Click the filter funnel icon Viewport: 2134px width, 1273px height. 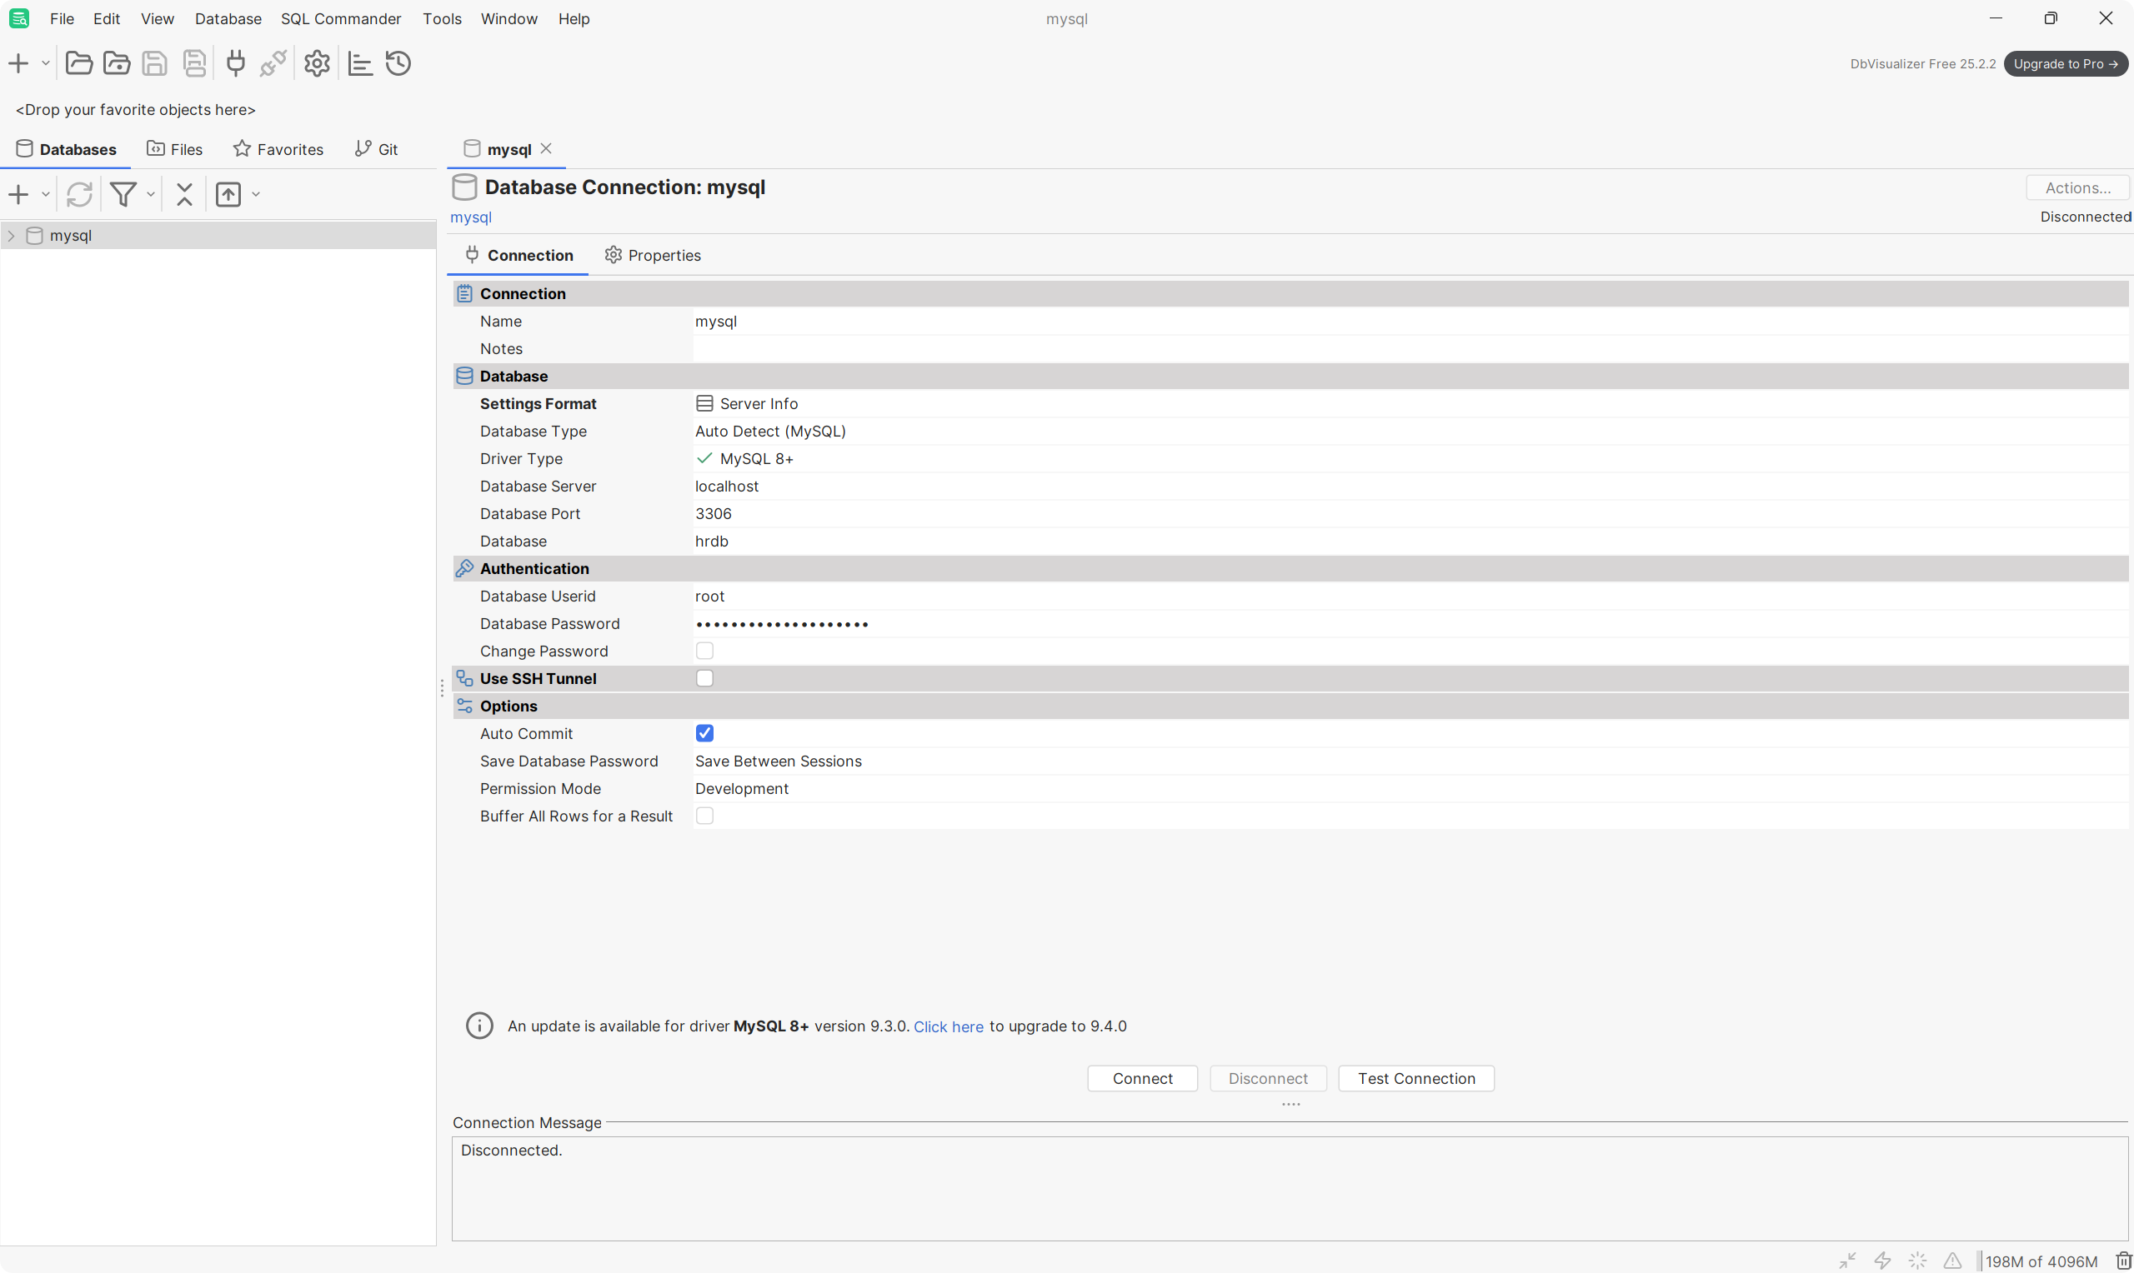(123, 195)
